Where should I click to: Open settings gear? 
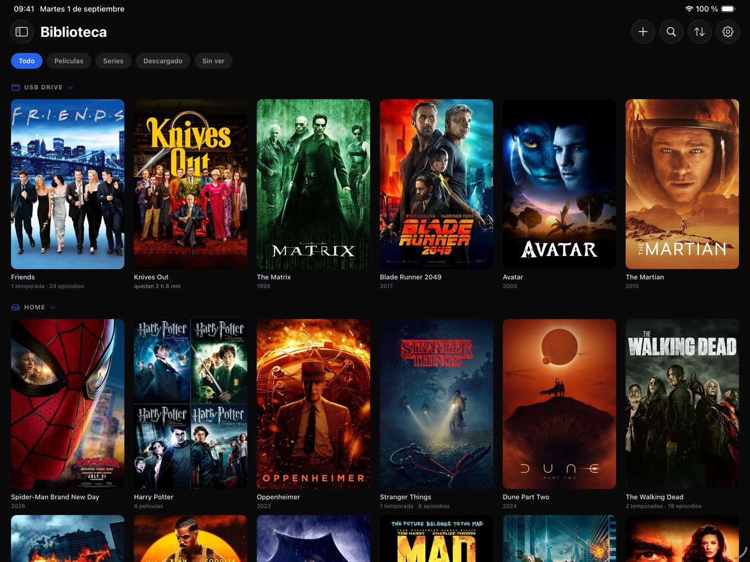pyautogui.click(x=728, y=32)
